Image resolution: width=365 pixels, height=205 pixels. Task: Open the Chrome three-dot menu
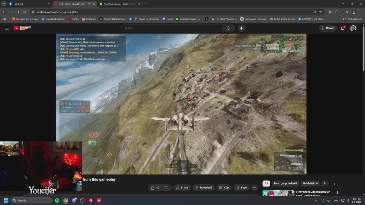point(361,12)
